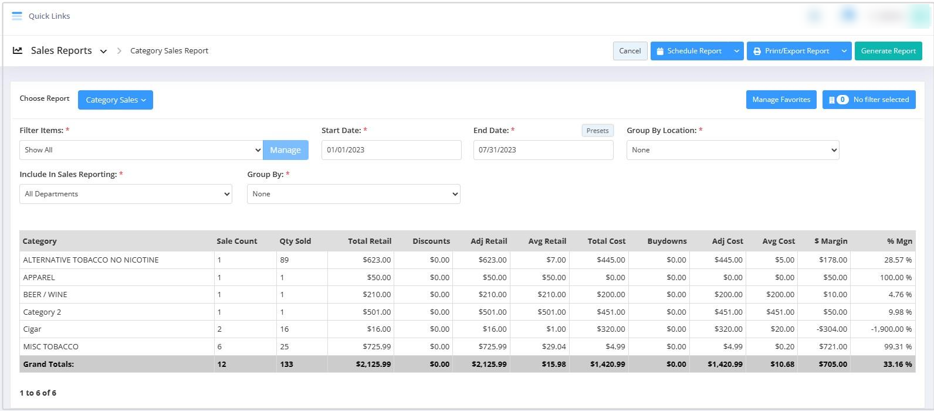The image size is (934, 412).
Task: Click the Manage Favorites button
Action: point(781,100)
